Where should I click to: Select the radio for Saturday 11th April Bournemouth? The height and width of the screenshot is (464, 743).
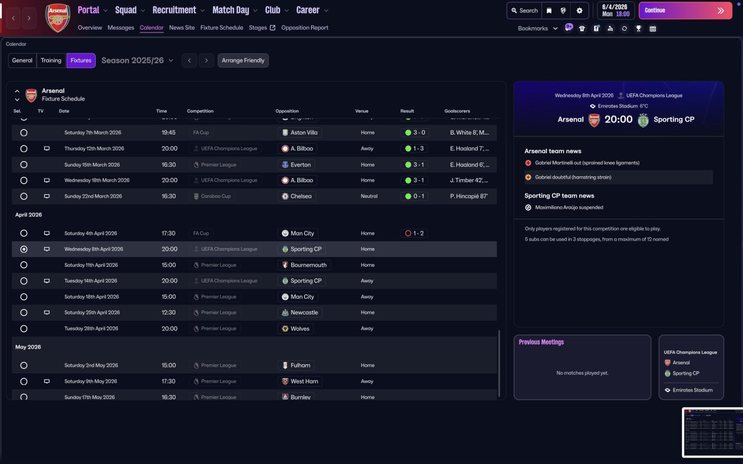(24, 265)
